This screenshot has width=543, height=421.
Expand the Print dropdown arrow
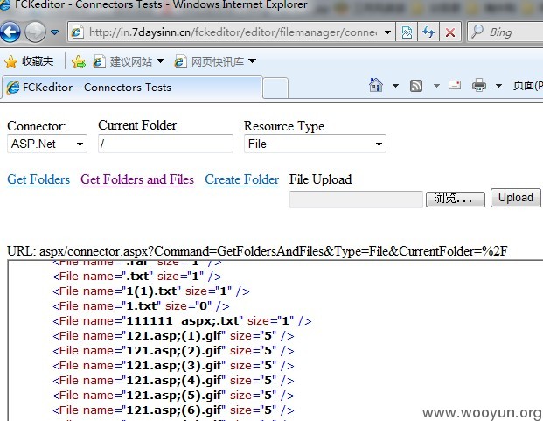click(498, 85)
